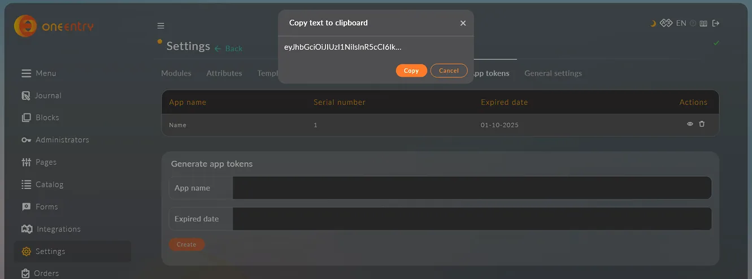Click the Blocks sidebar icon
Viewport: 752px width, 279px height.
coord(26,117)
